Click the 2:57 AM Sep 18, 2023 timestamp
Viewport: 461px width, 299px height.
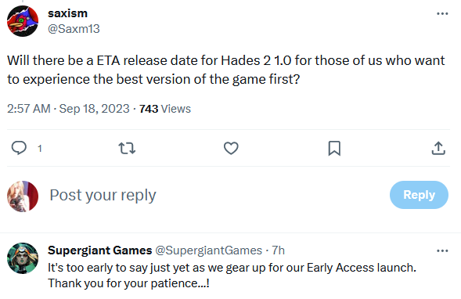pos(68,109)
